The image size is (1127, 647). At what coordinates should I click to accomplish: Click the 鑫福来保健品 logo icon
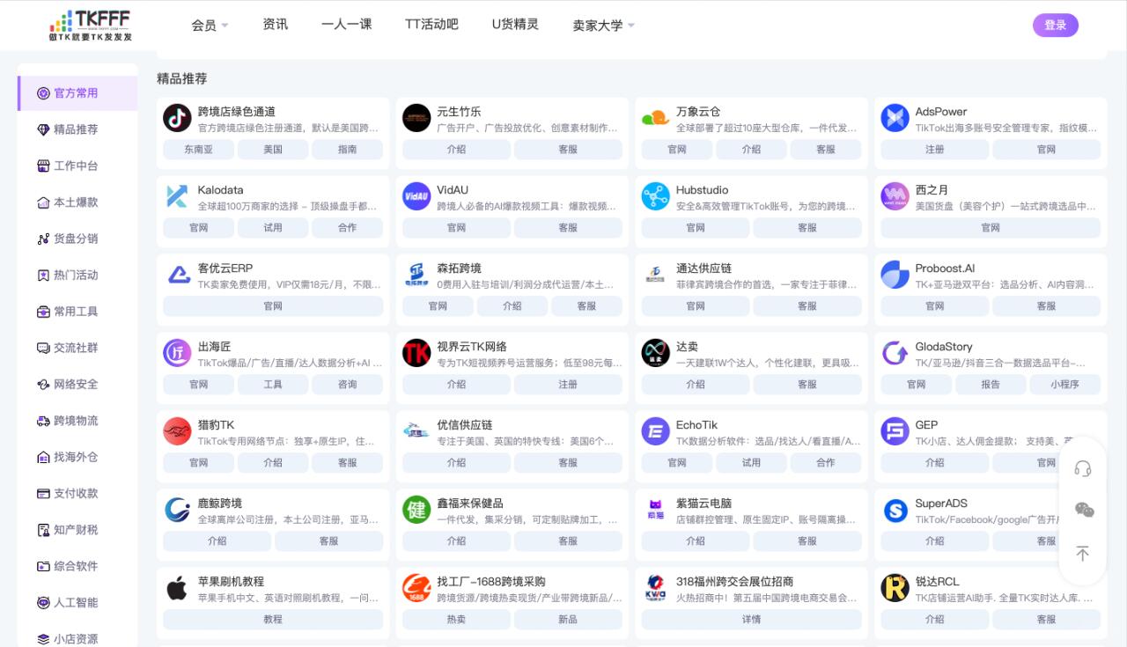click(x=416, y=510)
